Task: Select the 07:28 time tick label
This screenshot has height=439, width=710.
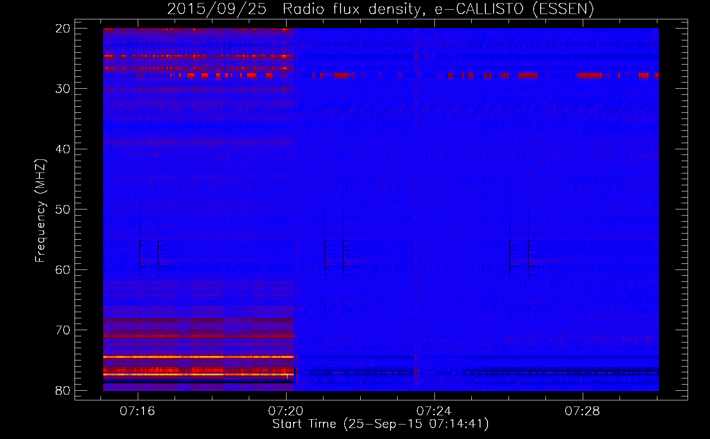Action: coord(582,411)
